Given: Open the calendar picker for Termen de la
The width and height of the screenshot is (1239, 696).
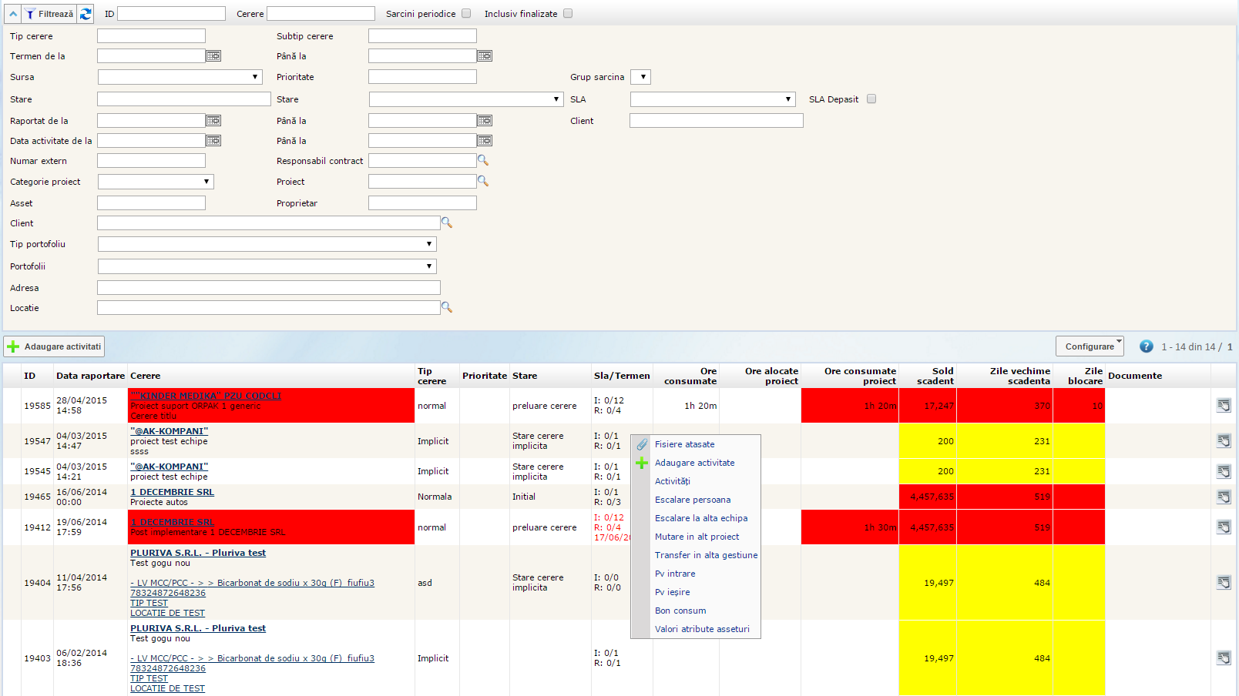Looking at the screenshot, I should [x=213, y=56].
